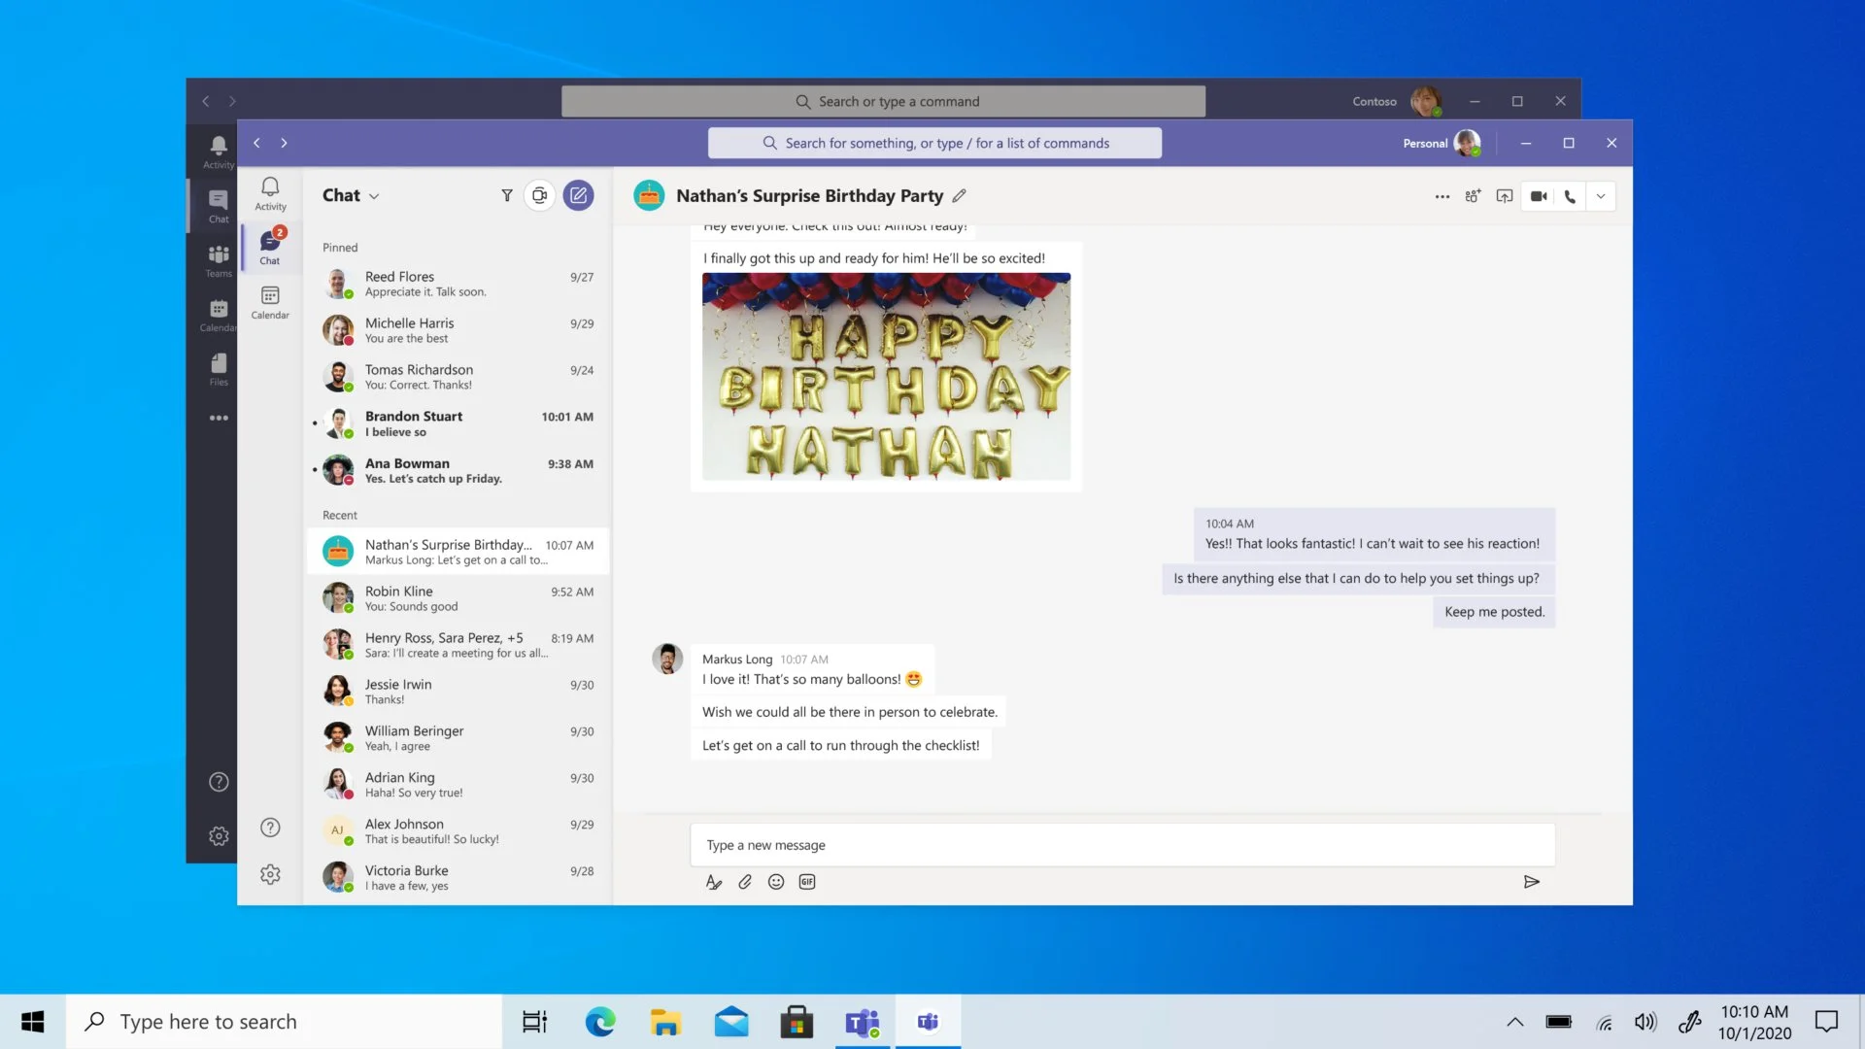
Task: Open text formatting options
Action: coord(714,882)
